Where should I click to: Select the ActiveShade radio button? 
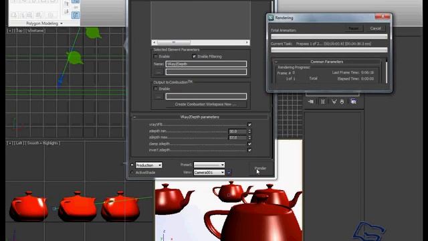click(132, 173)
